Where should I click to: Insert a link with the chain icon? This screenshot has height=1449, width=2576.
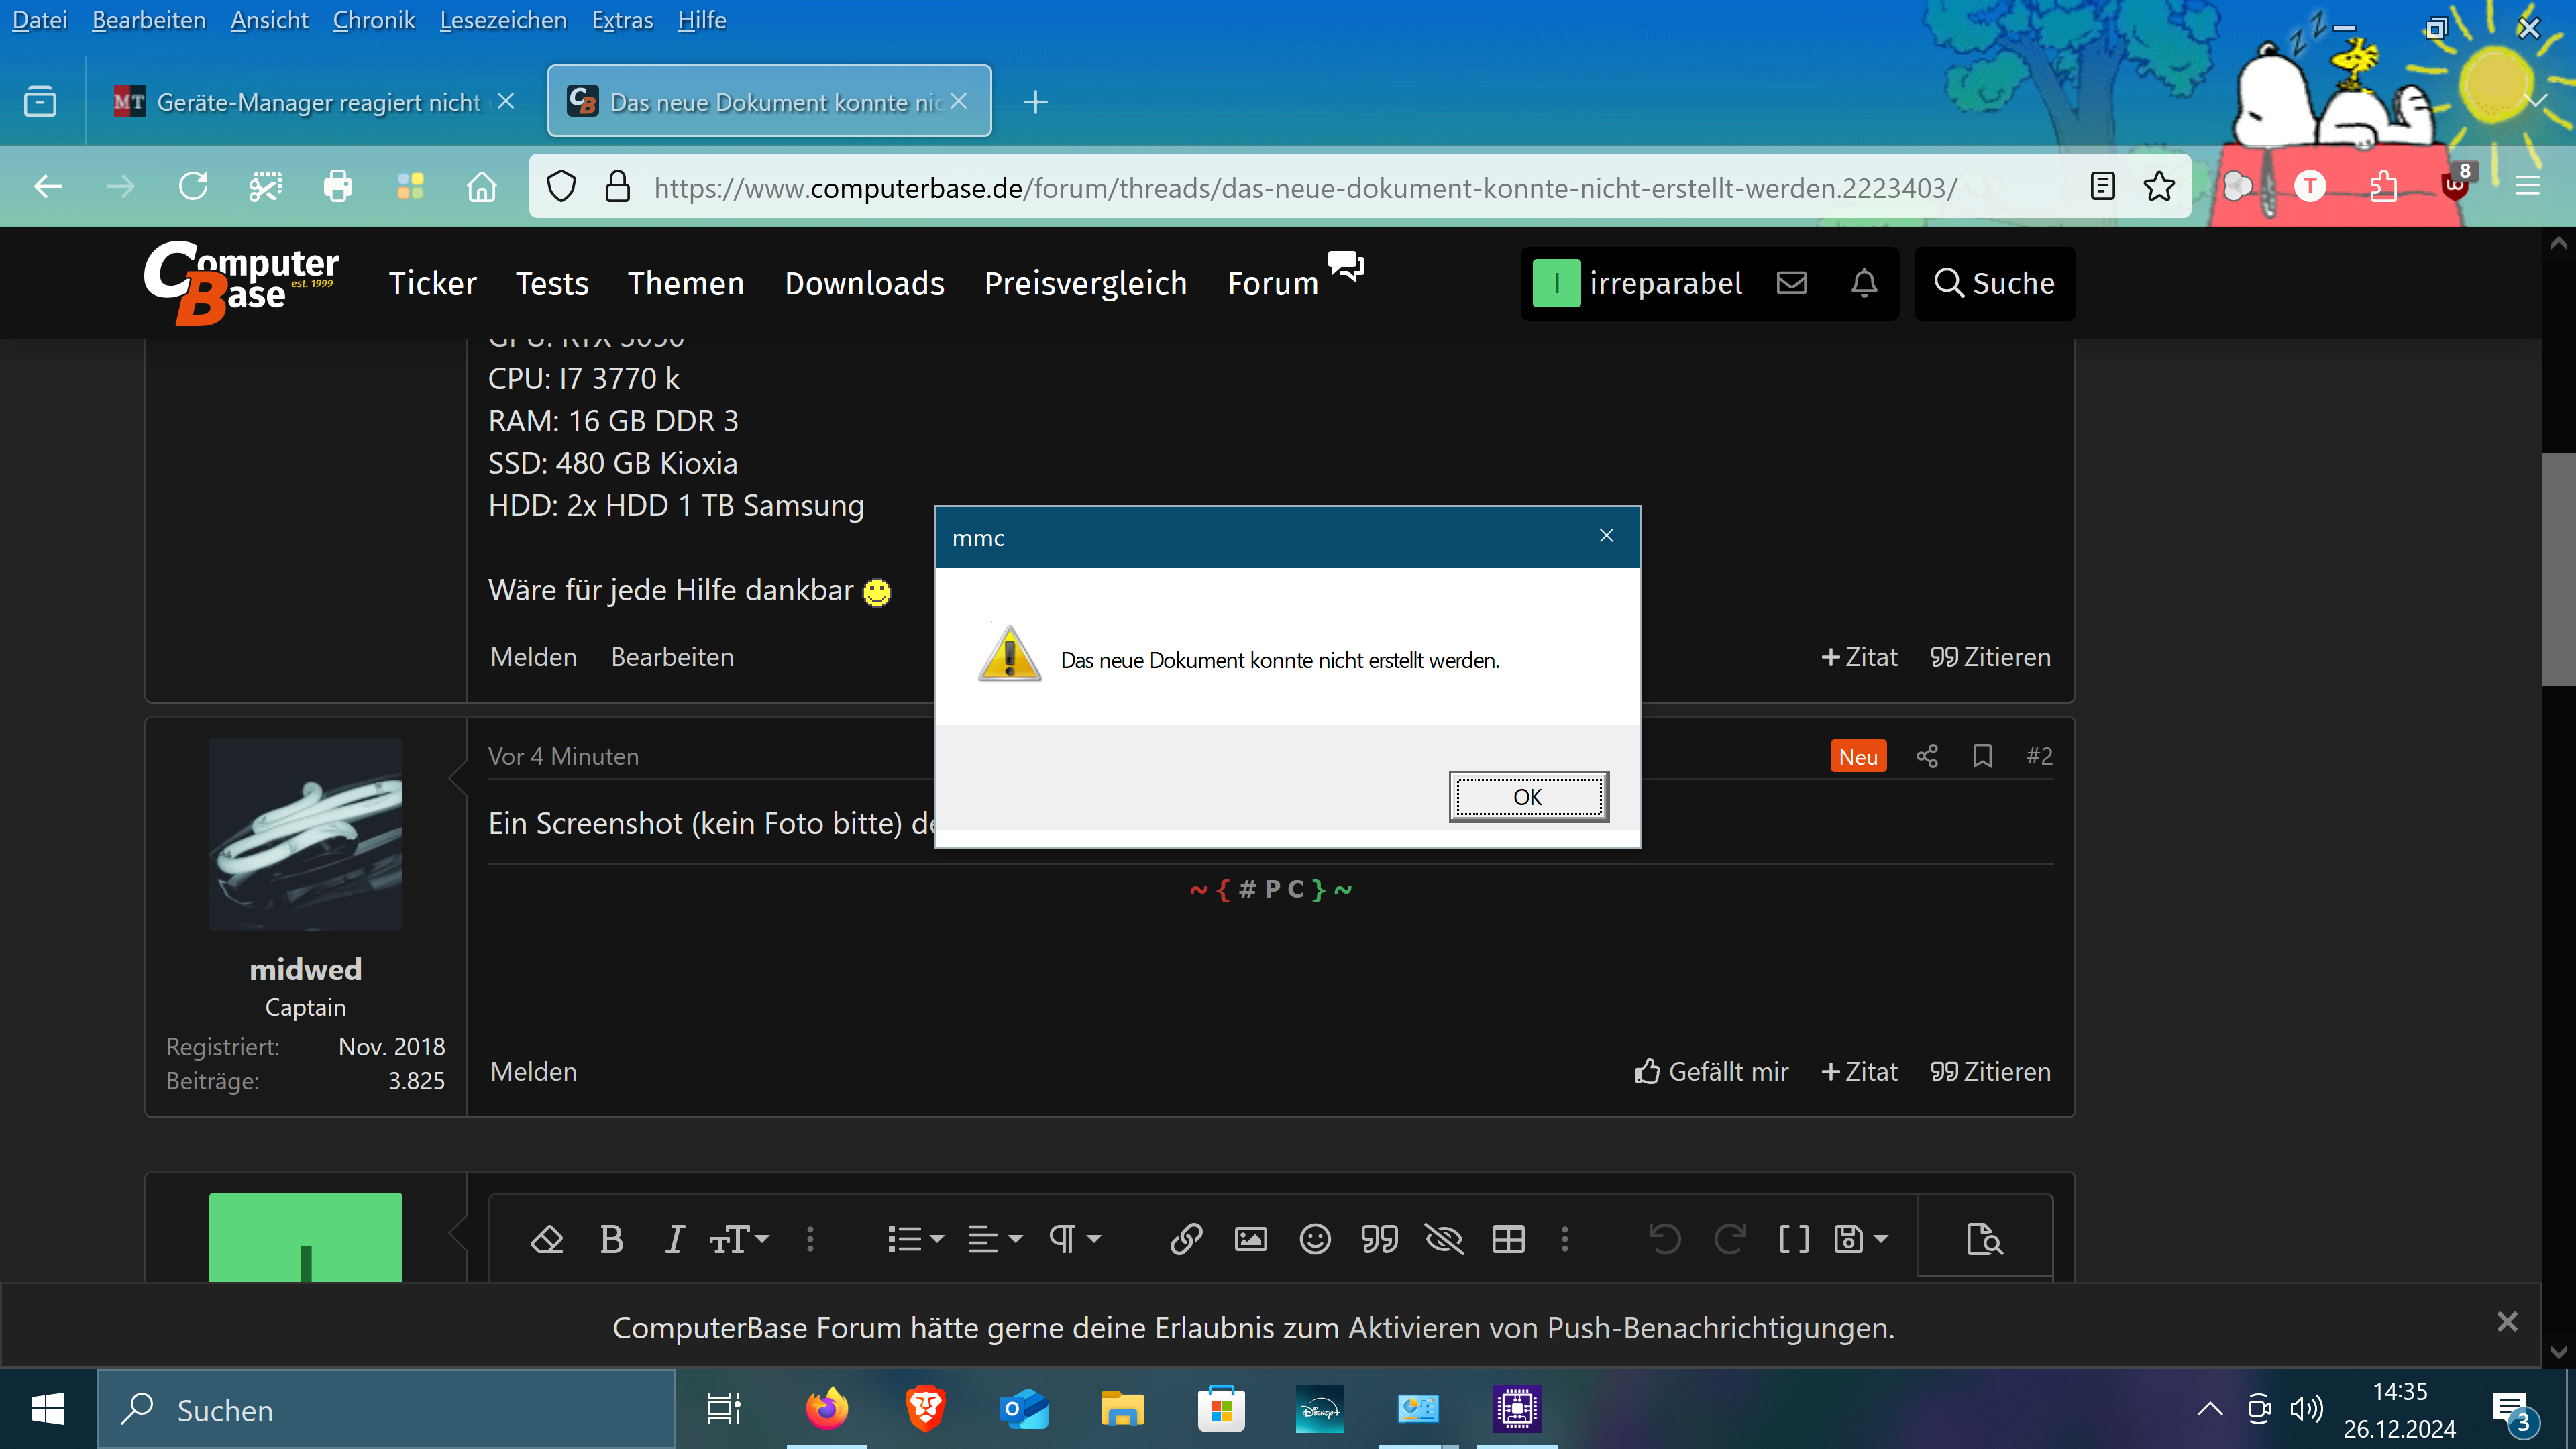pyautogui.click(x=1186, y=1240)
